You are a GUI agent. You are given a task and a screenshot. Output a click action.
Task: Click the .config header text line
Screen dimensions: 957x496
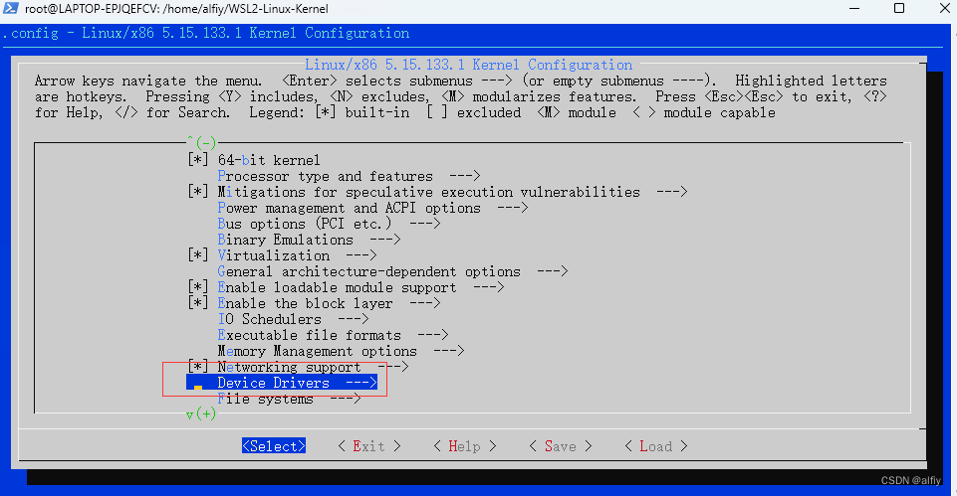pos(206,33)
